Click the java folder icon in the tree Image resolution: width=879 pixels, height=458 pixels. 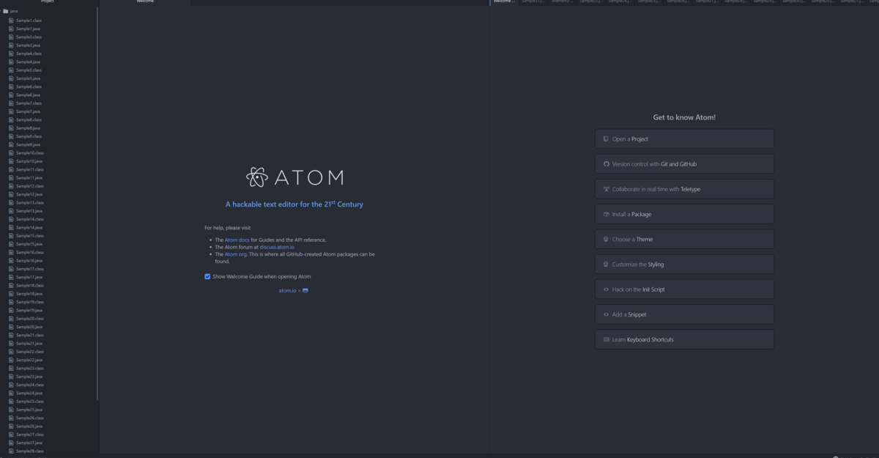point(6,11)
